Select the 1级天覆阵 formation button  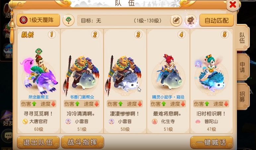[x=38, y=20]
